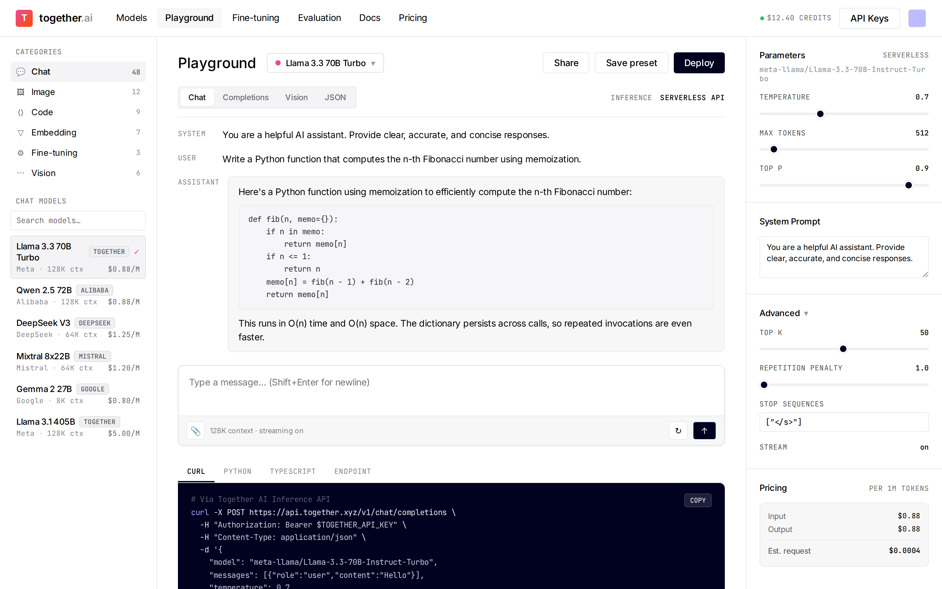Click Playground in top navigation
This screenshot has height=589, width=942.
(x=189, y=18)
